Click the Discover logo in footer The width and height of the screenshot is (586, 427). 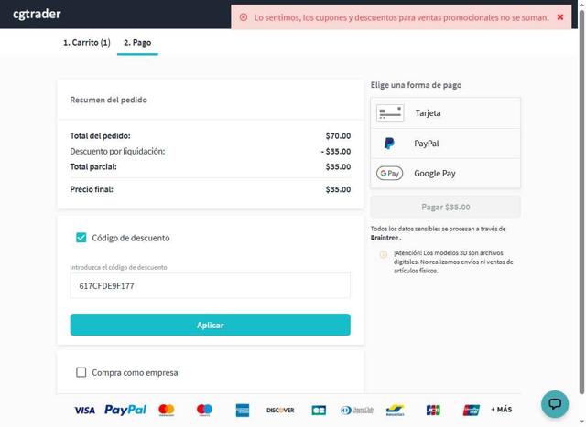click(280, 410)
